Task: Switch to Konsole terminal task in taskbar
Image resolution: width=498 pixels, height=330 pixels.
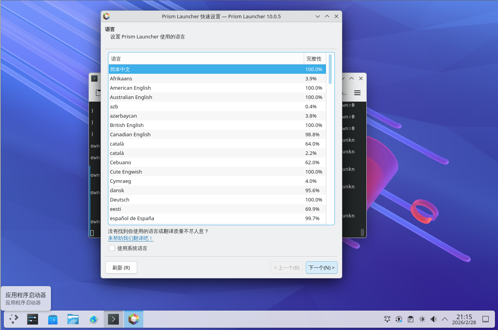Action: tap(113, 319)
